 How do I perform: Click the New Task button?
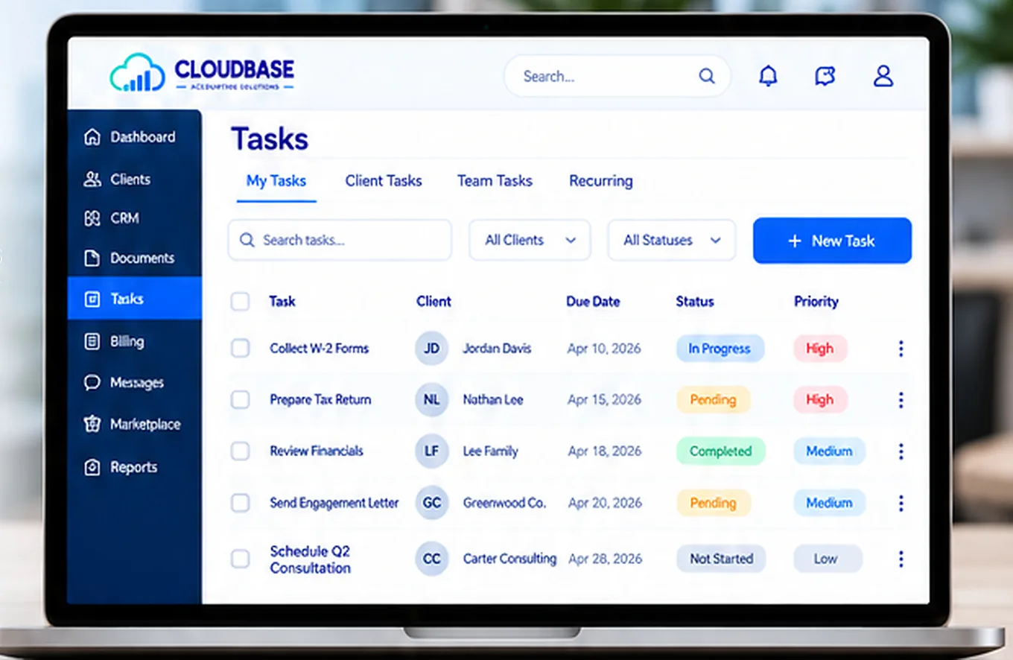pyautogui.click(x=832, y=241)
